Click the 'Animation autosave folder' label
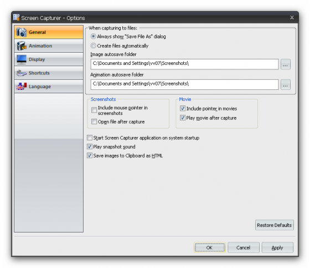The height and width of the screenshot is (268, 310). [117, 75]
